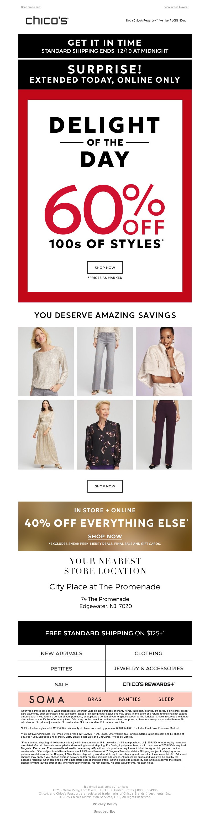
Task: Go to Soma Bras link
Action: (x=95, y=699)
